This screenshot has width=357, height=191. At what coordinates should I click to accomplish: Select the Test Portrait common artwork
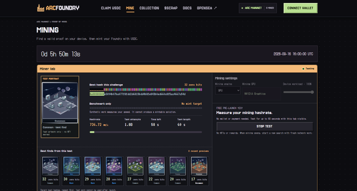pos(60,103)
